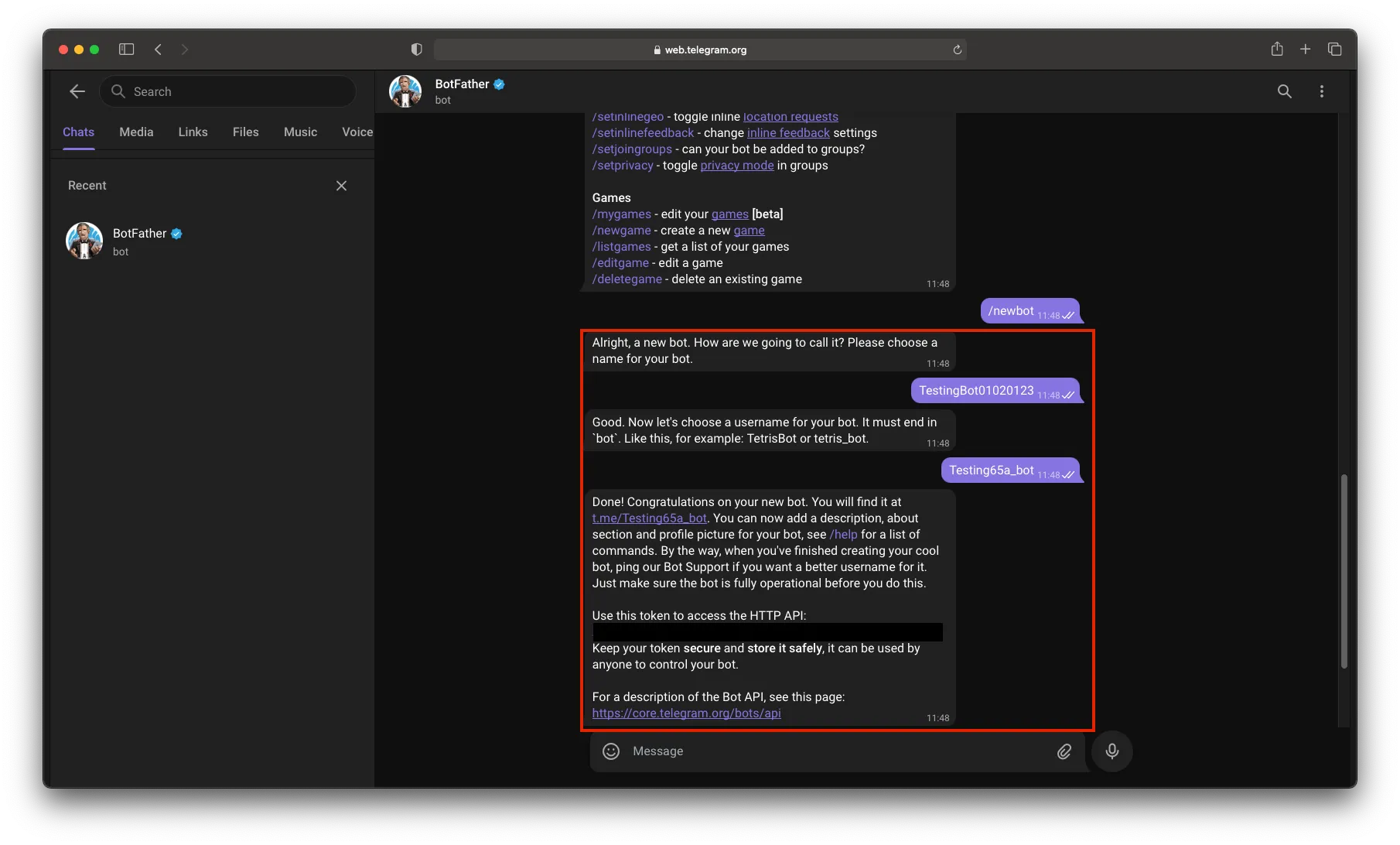Click the /deletegame command
Viewport: 1400px width, 845px height.
point(627,279)
